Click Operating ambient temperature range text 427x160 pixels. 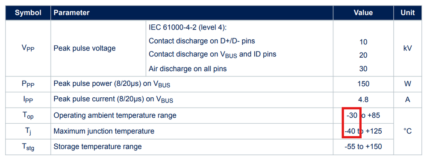click(x=115, y=116)
